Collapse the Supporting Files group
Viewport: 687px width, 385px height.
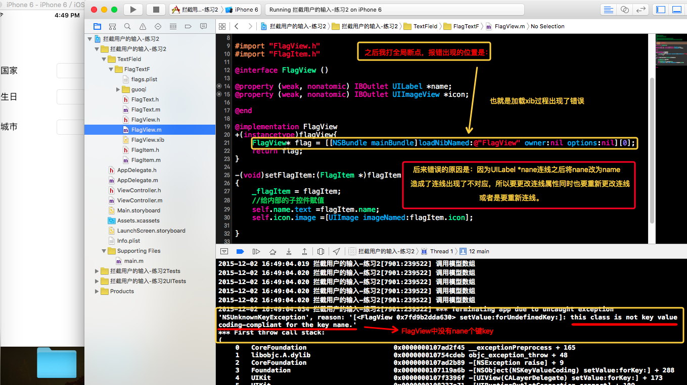[x=104, y=251]
